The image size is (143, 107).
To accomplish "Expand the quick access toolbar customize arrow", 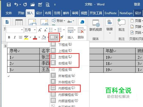I will 55,4.
